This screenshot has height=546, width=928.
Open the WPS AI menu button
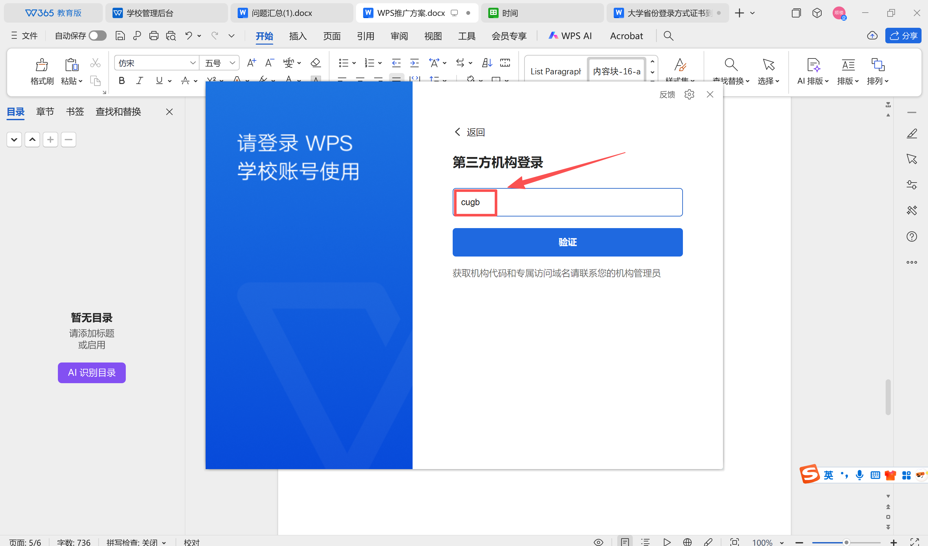click(570, 36)
